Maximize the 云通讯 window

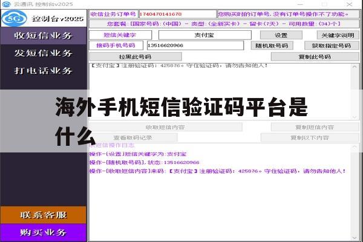coord(324,4)
